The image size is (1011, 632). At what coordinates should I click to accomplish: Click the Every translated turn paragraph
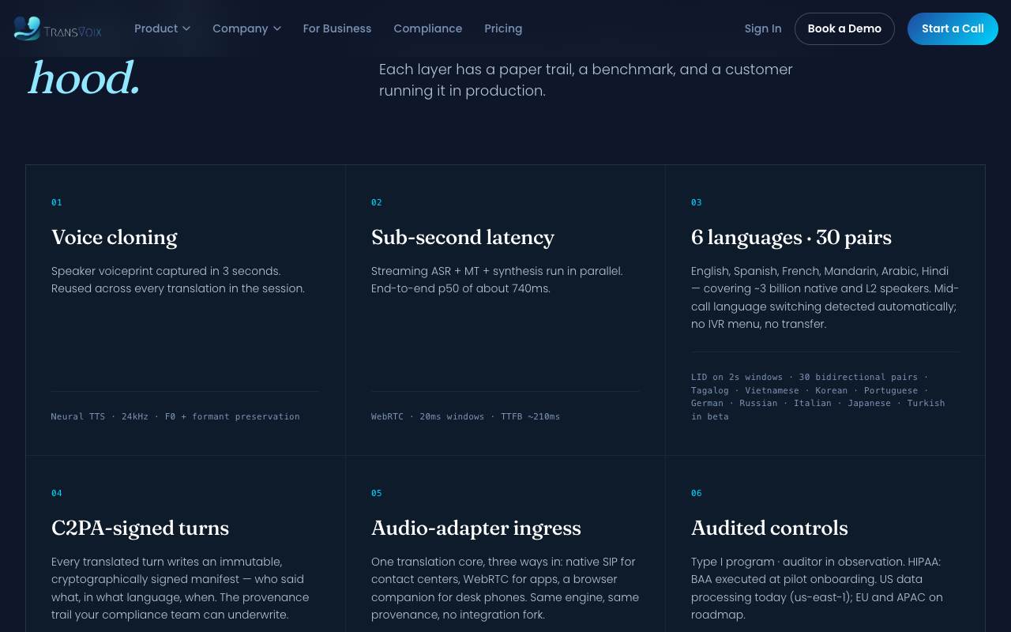[181, 588]
